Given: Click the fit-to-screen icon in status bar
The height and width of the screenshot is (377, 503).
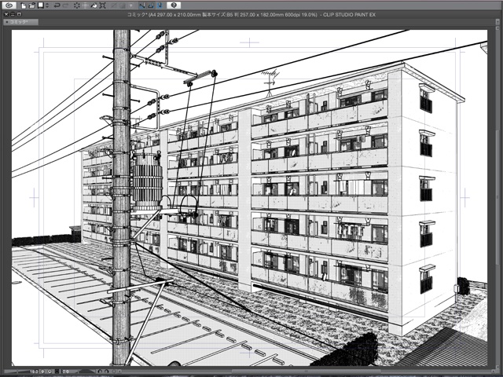Looking at the screenshot, I should click(x=57, y=372).
